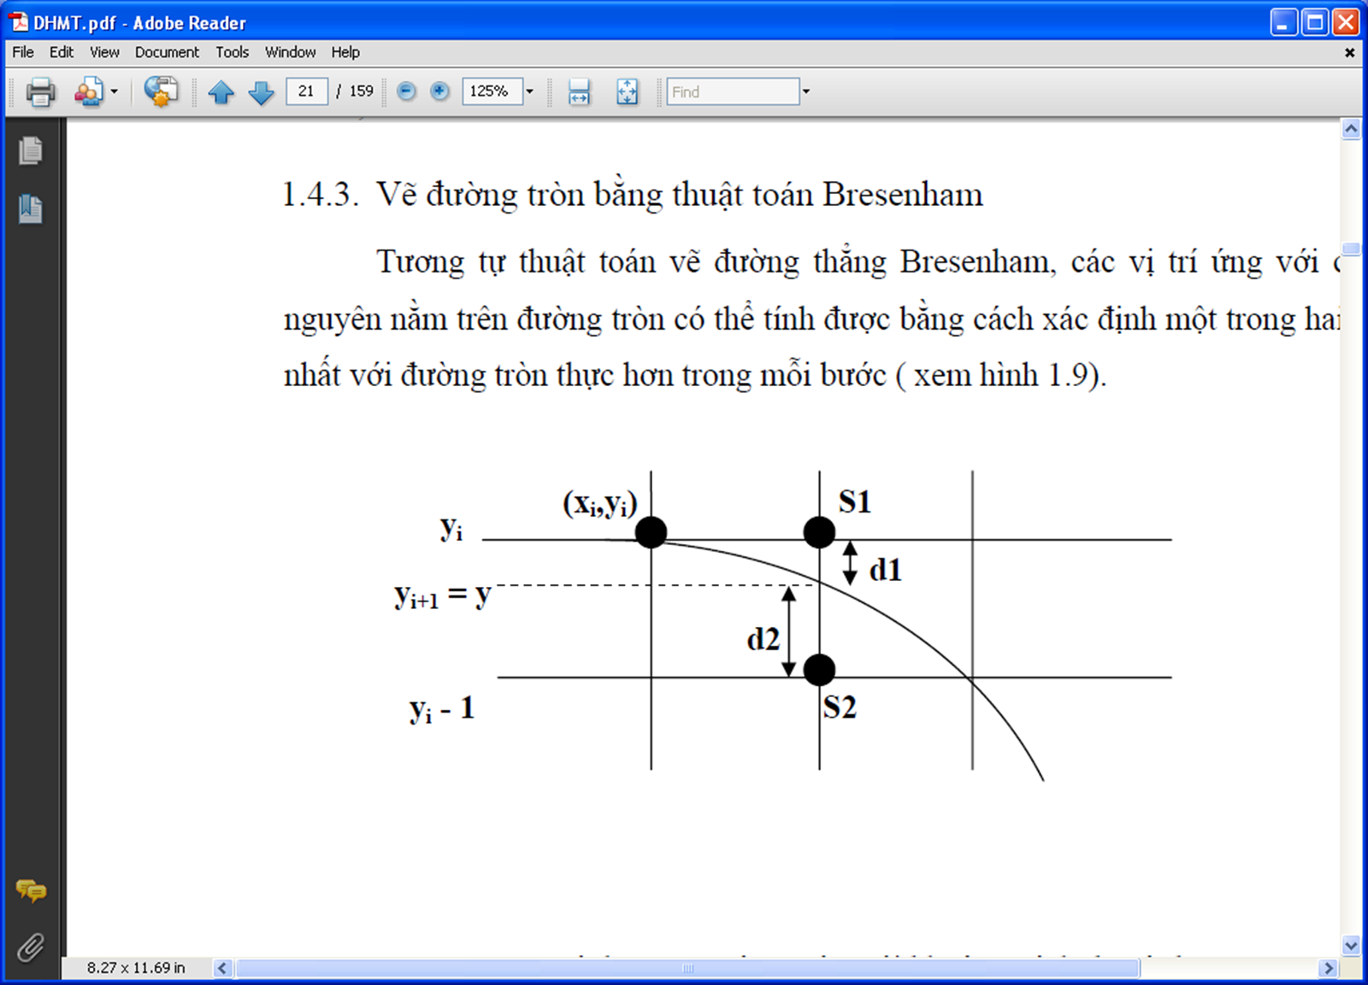Print the document with the printer icon
Screen dimensions: 1368x985
coord(40,91)
